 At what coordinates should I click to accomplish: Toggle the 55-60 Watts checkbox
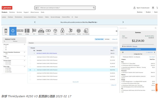[4, 68]
